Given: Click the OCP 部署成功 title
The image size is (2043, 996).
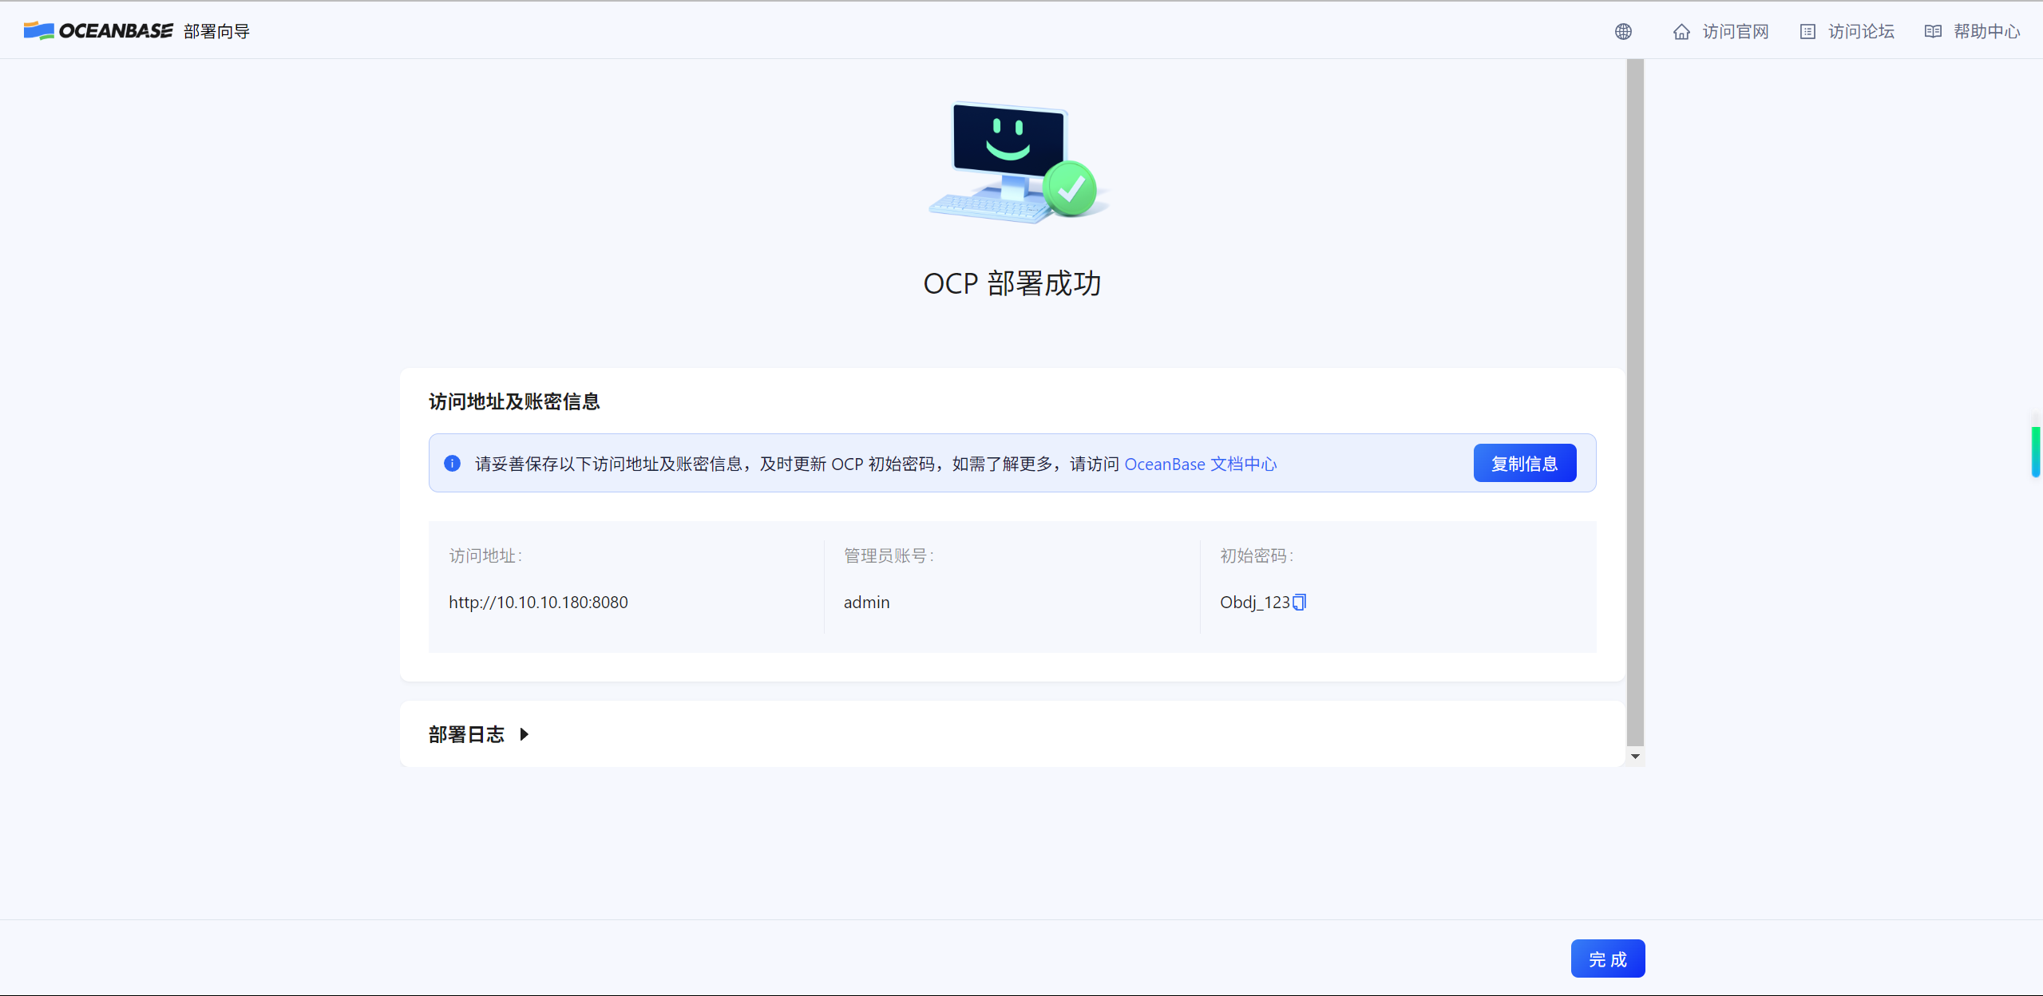Looking at the screenshot, I should 1012,283.
